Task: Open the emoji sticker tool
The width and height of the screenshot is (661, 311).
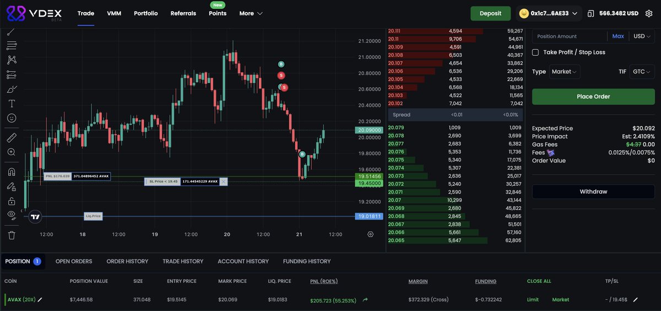Action: [x=12, y=118]
